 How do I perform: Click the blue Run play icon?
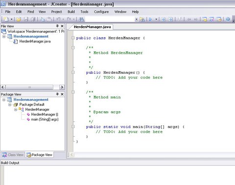click(x=151, y=20)
